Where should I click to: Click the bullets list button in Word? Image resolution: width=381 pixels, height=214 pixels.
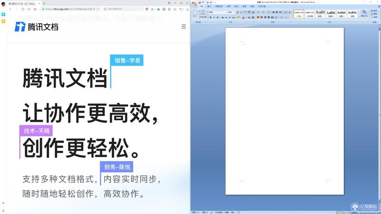pos(258,12)
